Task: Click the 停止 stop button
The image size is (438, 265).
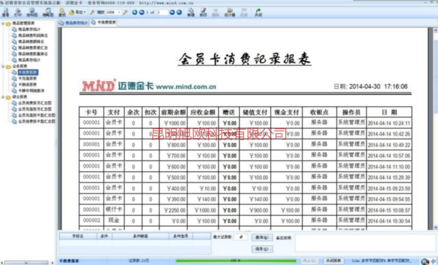Action: point(309,261)
